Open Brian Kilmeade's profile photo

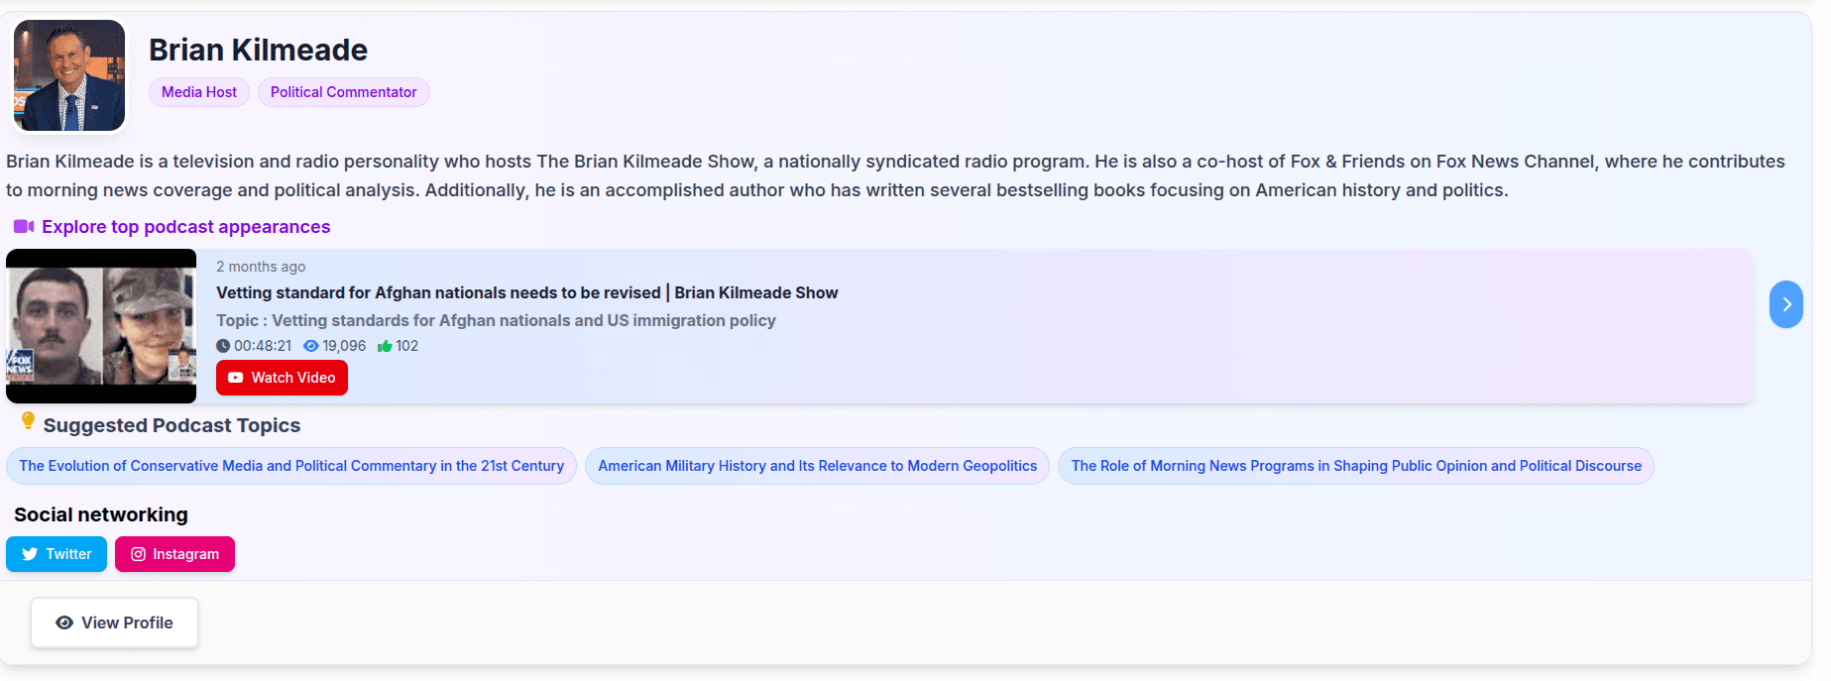[x=69, y=75]
